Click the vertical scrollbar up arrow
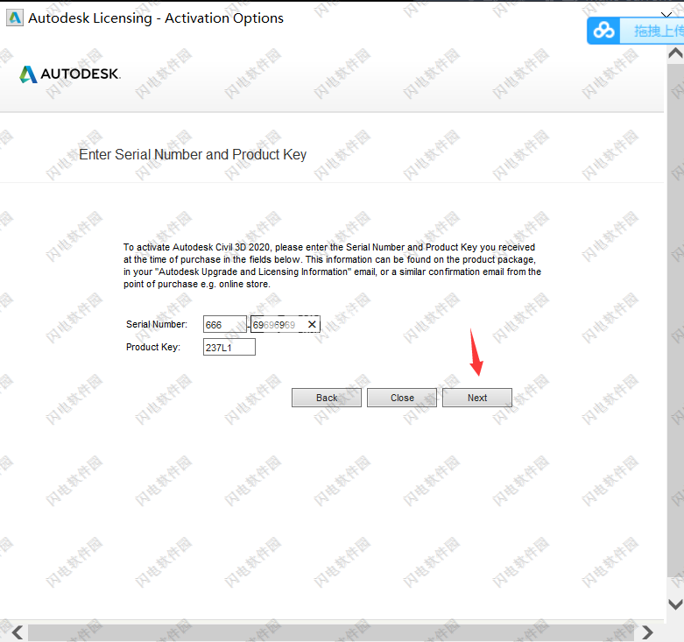This screenshot has width=684, height=642. click(675, 53)
